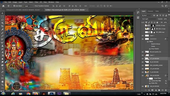Open the Kind filter dropdown
170x96 pixels.
[147, 15]
